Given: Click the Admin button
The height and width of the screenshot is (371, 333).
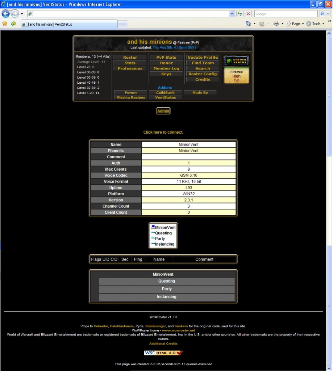Looking at the screenshot, I should pos(163,111).
